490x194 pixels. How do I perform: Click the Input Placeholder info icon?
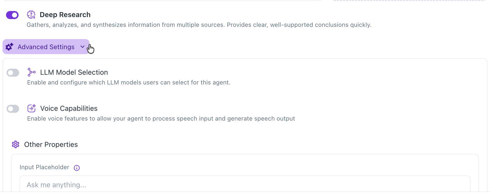tap(77, 168)
